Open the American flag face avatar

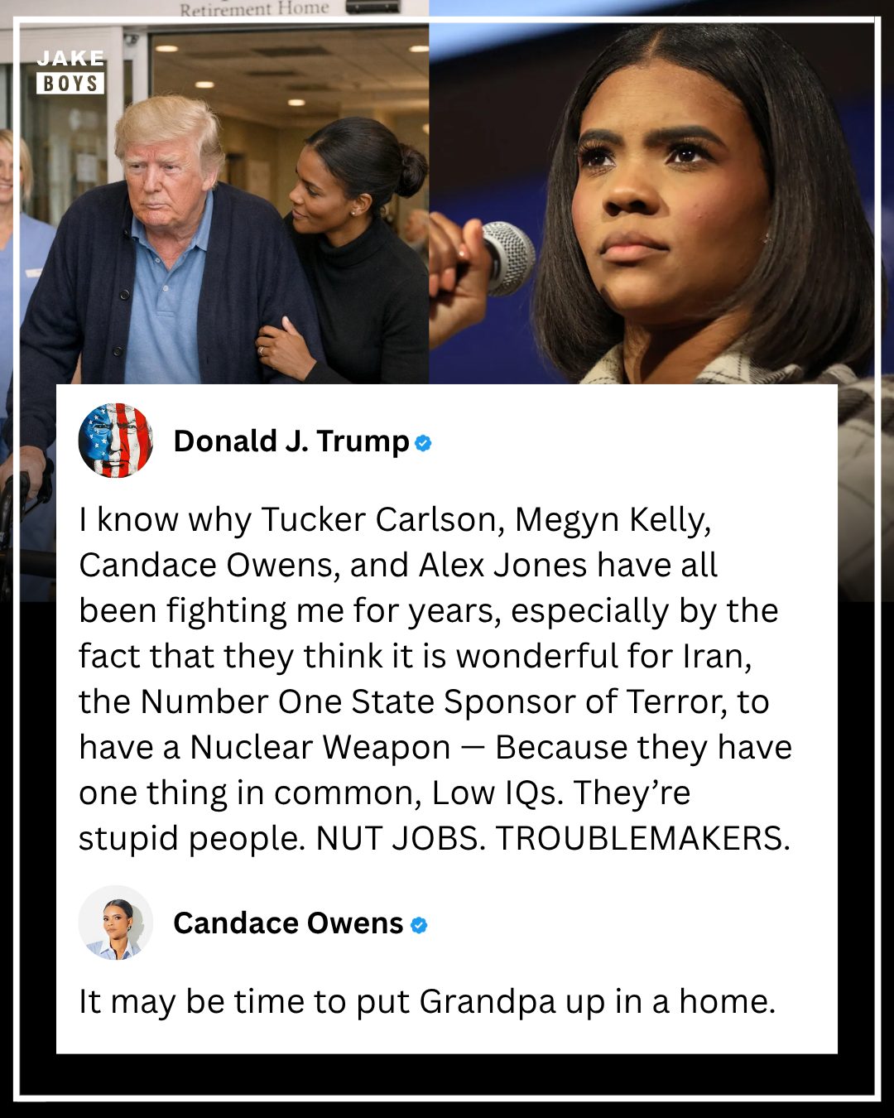[x=116, y=441]
